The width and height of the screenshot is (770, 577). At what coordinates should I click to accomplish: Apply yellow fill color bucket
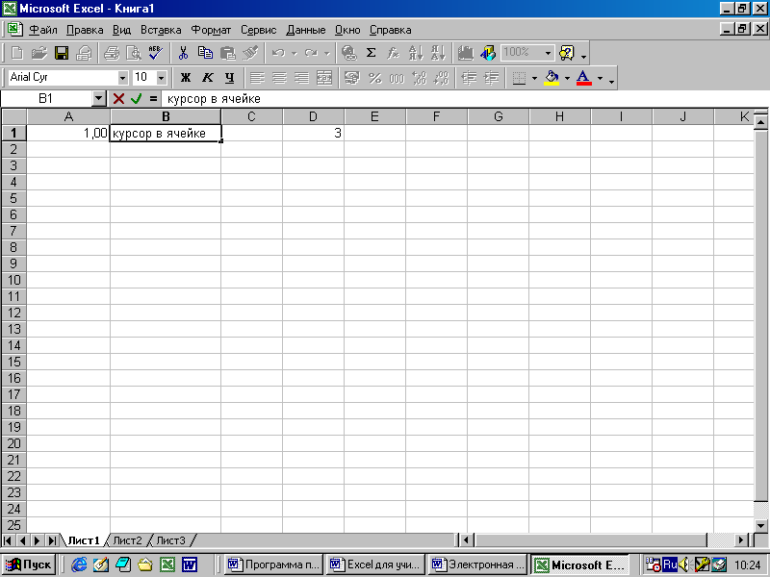tap(552, 78)
